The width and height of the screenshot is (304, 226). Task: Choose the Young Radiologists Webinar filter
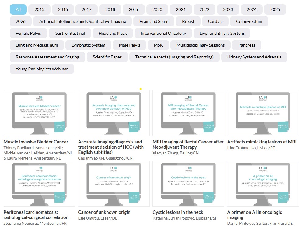(x=42, y=69)
